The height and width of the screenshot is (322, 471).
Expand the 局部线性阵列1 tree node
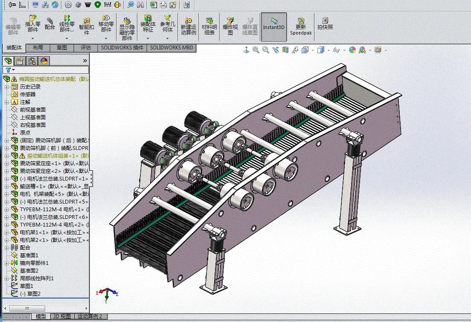click(x=6, y=279)
